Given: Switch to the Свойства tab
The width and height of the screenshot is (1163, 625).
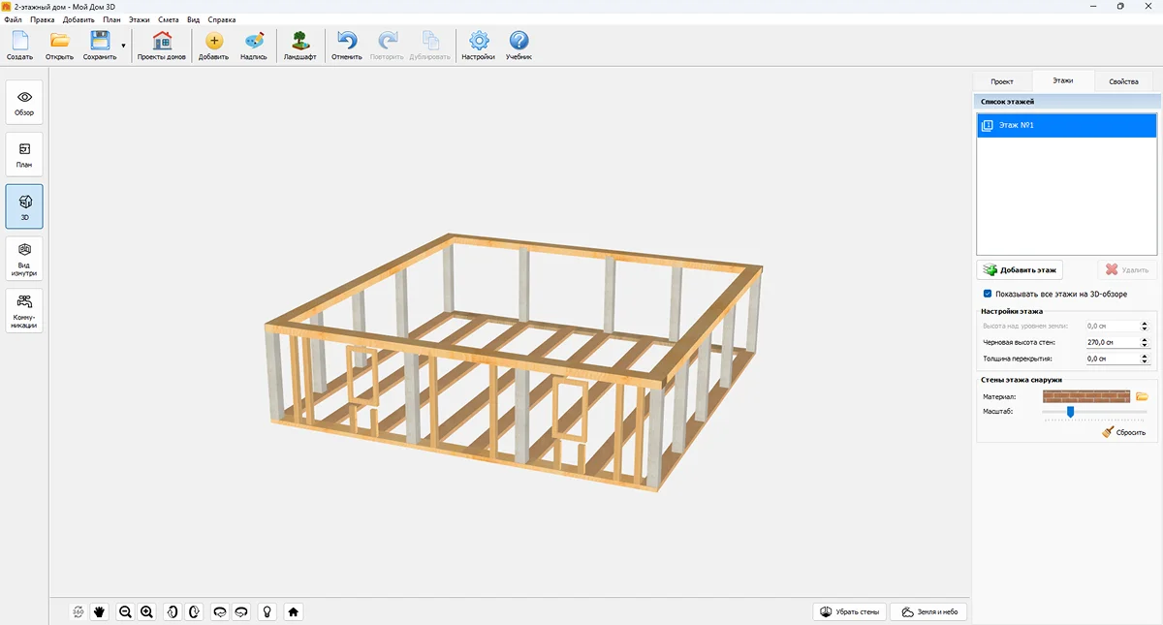Looking at the screenshot, I should [1123, 81].
